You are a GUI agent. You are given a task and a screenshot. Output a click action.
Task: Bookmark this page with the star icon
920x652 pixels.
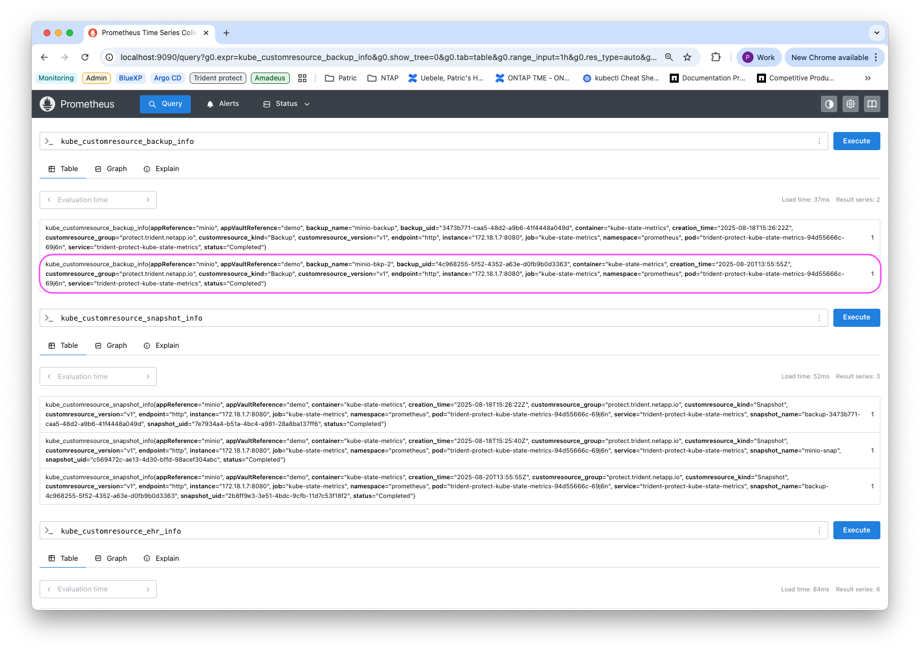pos(687,57)
